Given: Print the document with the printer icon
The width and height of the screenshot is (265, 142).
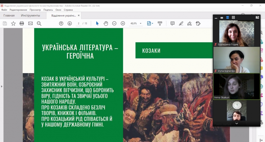Looking at the screenshot, I should tap(22, 23).
